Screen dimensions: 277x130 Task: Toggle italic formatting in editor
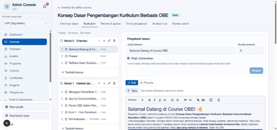pos(155,100)
